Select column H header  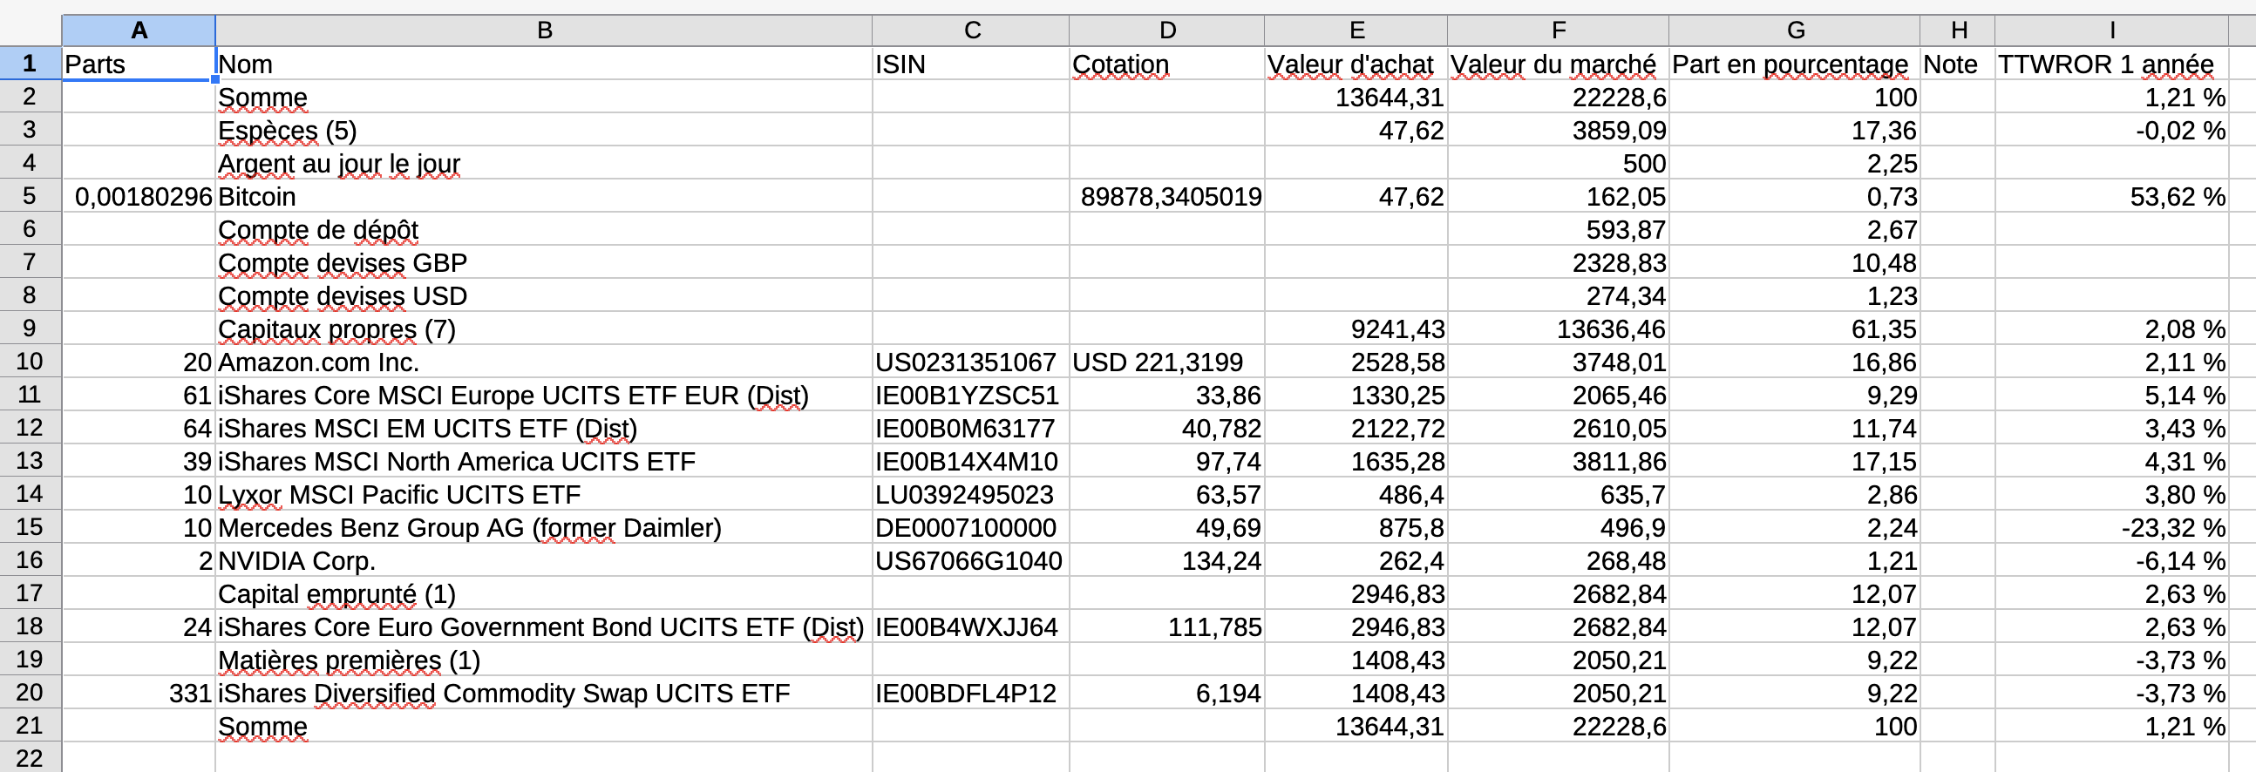click(x=1958, y=30)
